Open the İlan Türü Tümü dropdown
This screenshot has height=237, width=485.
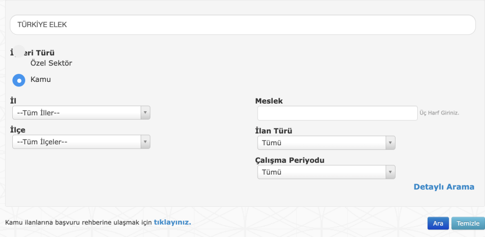[326, 143]
